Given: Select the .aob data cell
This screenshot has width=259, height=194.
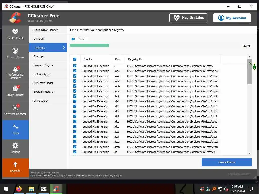Looking at the screenshot, I should (x=117, y=86).
